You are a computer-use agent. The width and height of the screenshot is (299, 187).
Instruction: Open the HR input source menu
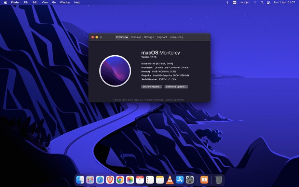(235, 2)
